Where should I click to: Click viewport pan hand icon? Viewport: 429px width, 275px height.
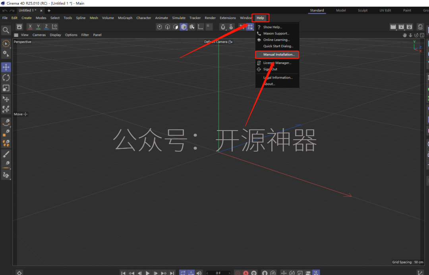point(405,35)
